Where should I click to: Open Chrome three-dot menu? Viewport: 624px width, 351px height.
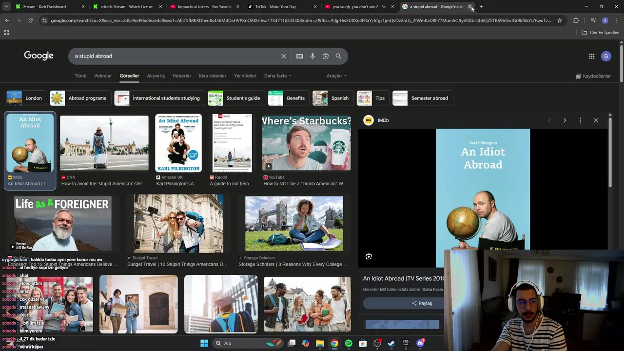617,20
